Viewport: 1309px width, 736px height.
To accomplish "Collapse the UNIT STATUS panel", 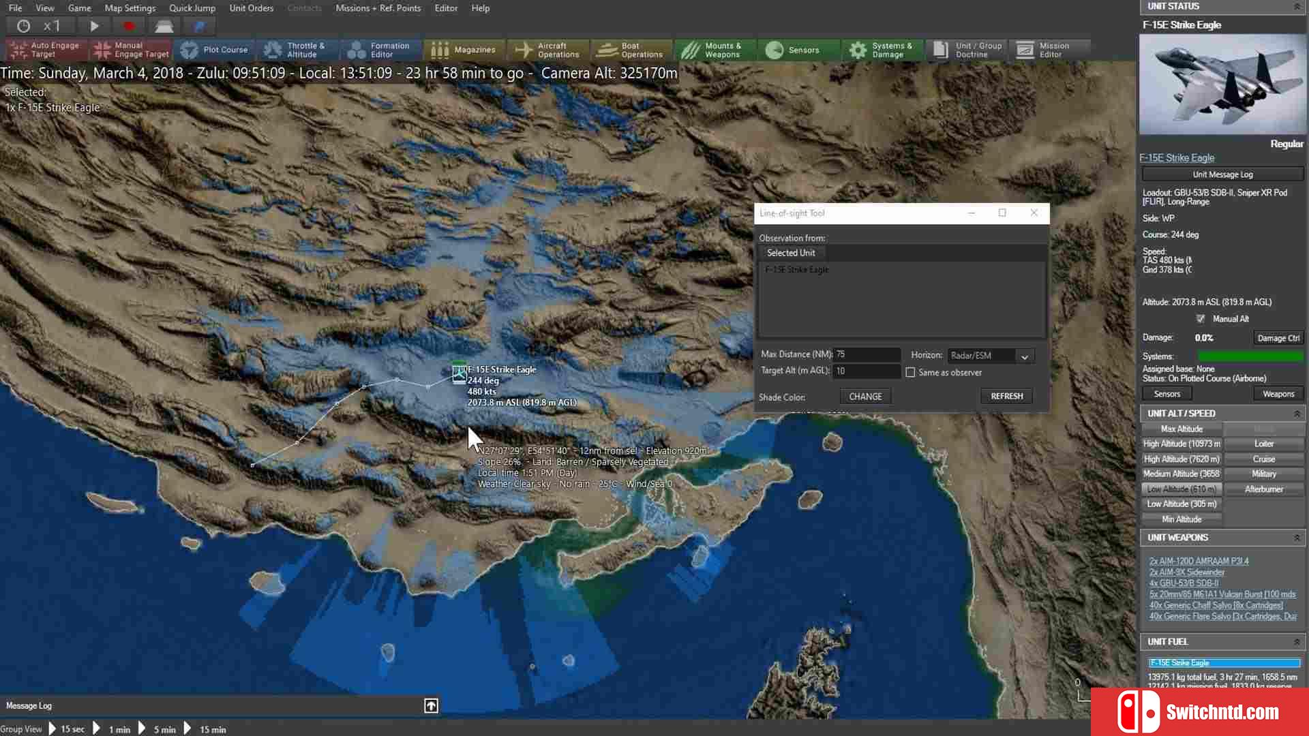I will coord(1297,6).
